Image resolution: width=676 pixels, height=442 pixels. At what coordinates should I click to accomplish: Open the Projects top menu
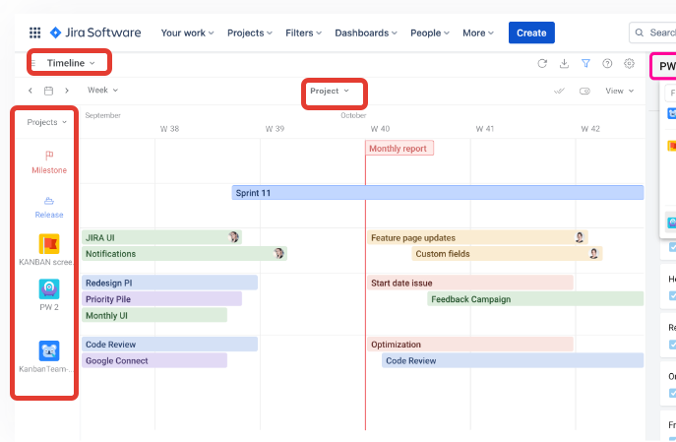(x=250, y=33)
